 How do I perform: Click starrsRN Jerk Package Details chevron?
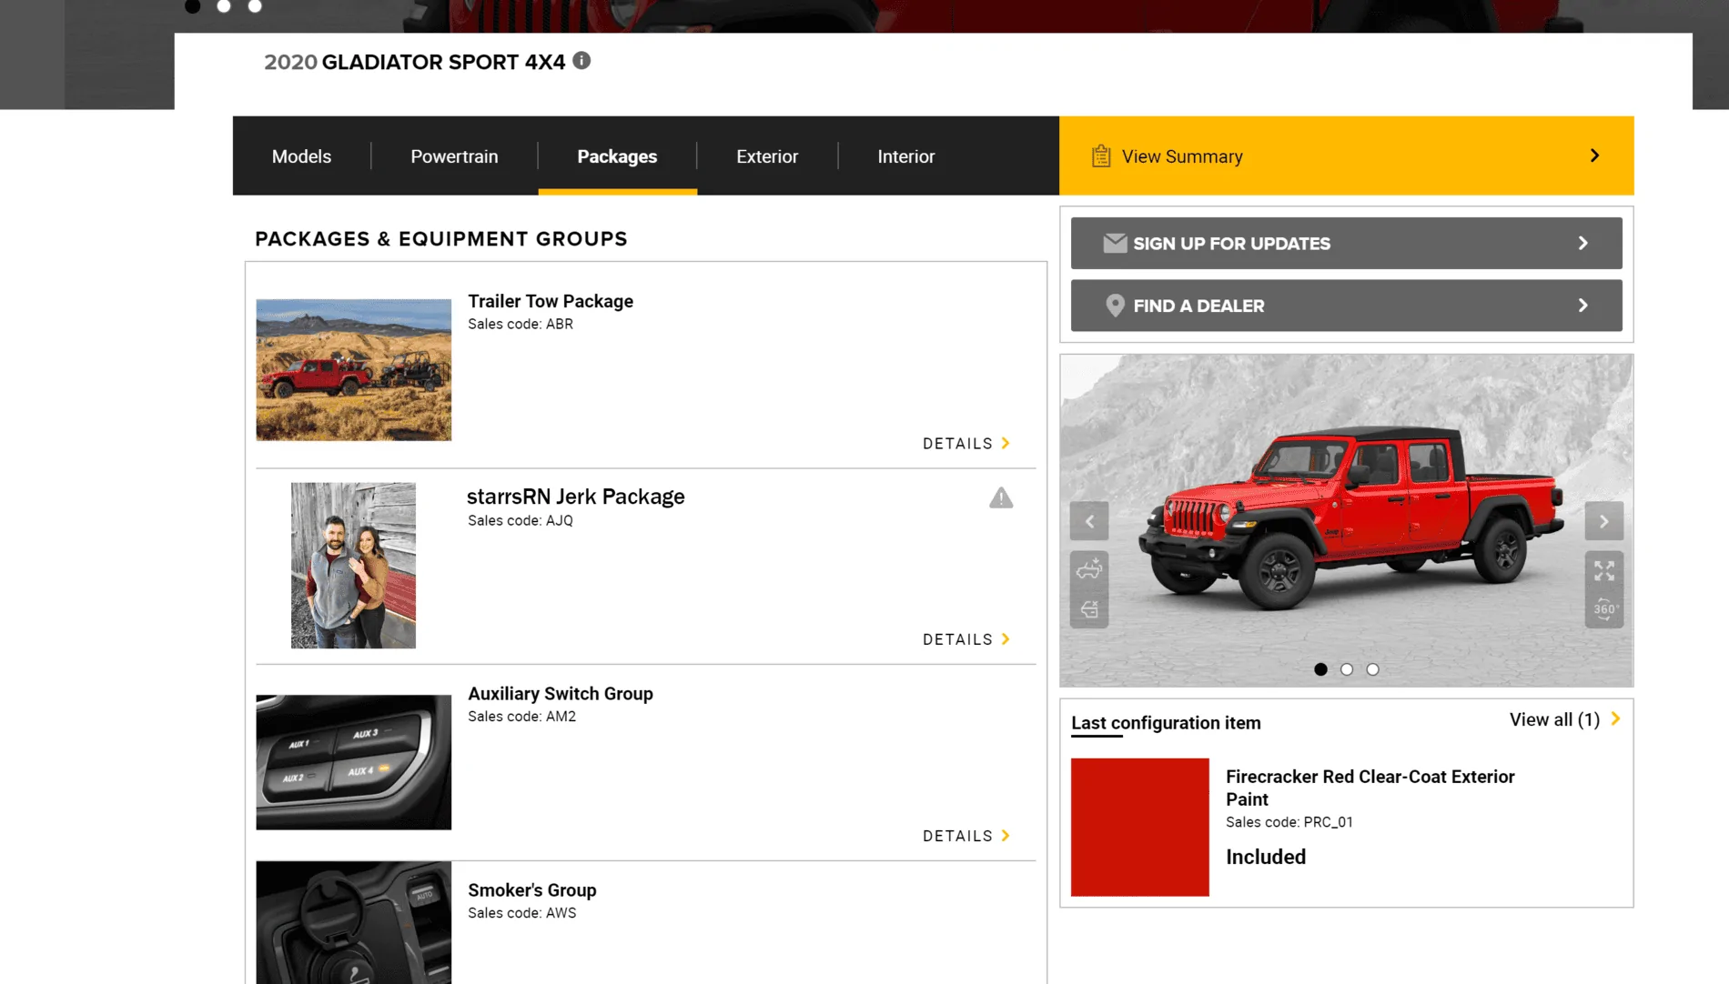pos(1006,638)
